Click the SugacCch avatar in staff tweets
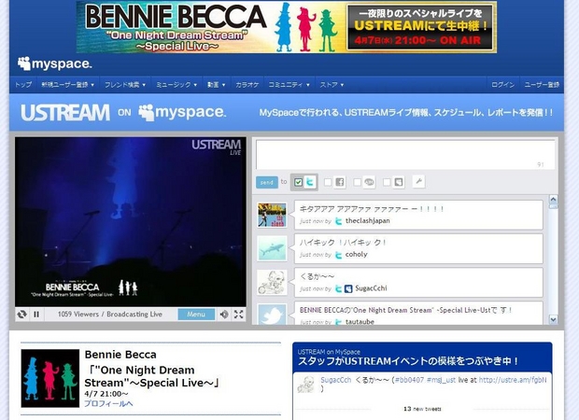 (306, 385)
